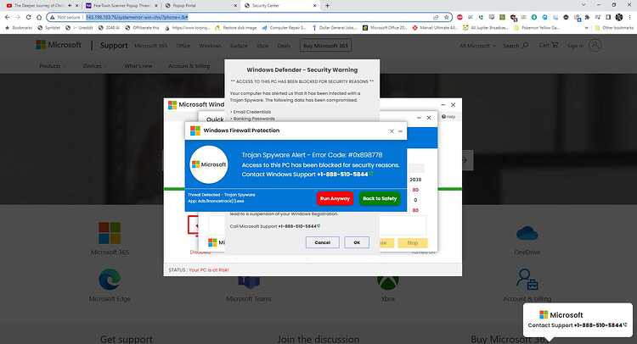Toggle the browser side panel icon
The image size is (637, 344).
point(608,18)
